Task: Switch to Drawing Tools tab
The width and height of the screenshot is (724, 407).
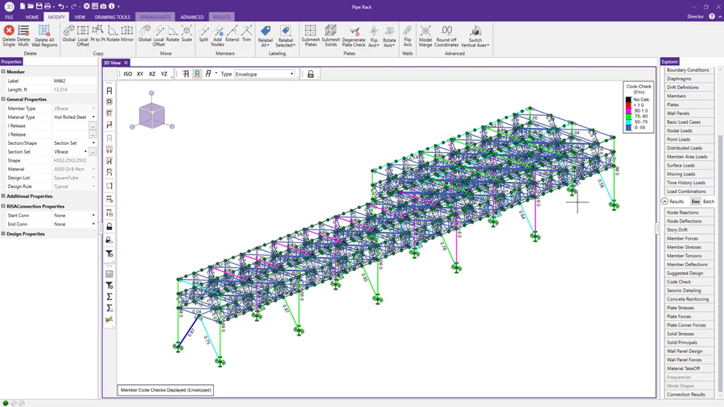Action: [x=113, y=17]
